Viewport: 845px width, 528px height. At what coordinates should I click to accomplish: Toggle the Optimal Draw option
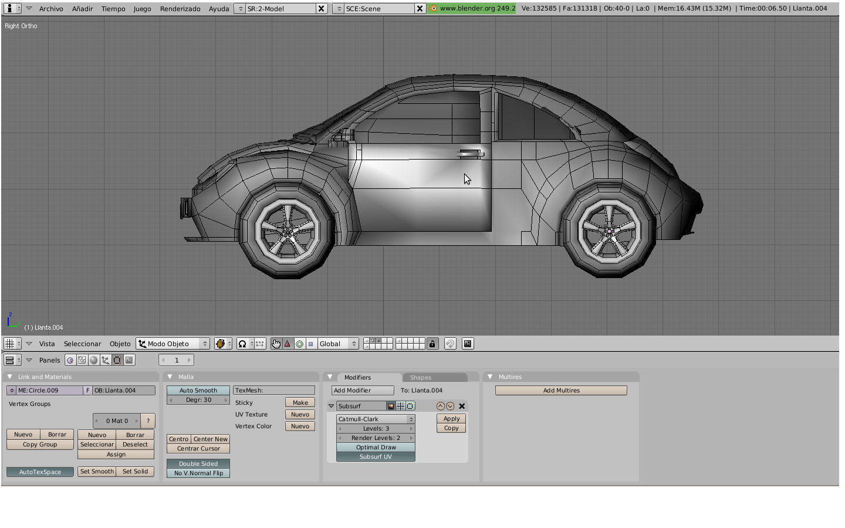tap(376, 447)
